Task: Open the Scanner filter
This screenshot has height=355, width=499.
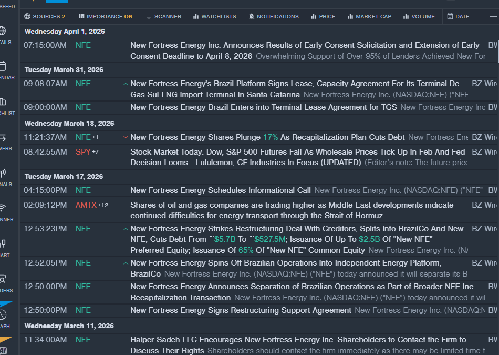Action: [x=163, y=17]
